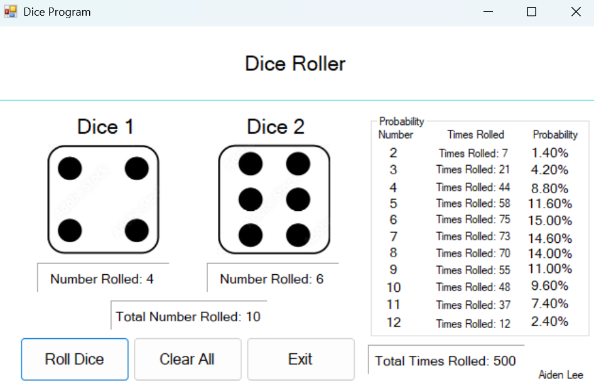Close the Dice Program window
This screenshot has height=384, width=594.
click(575, 12)
